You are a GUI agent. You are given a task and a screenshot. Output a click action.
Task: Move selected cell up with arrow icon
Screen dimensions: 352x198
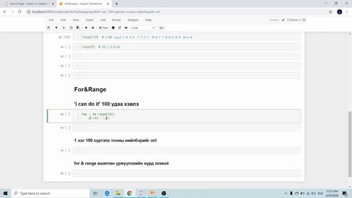click(x=86, y=28)
